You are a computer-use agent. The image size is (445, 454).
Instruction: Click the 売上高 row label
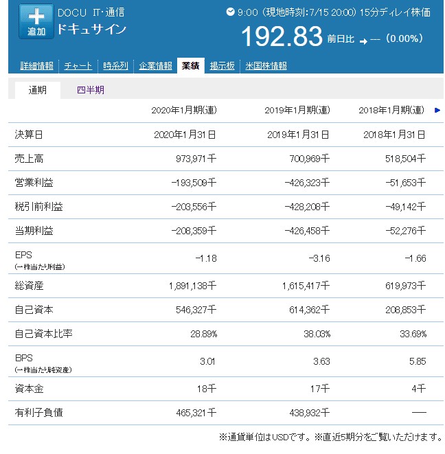coord(29,159)
